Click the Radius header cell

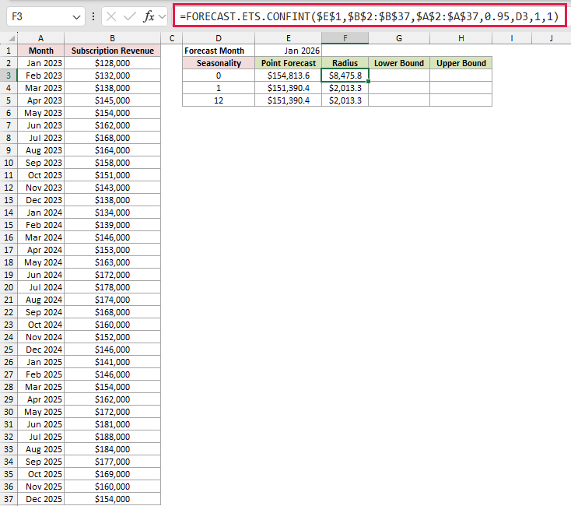point(345,63)
